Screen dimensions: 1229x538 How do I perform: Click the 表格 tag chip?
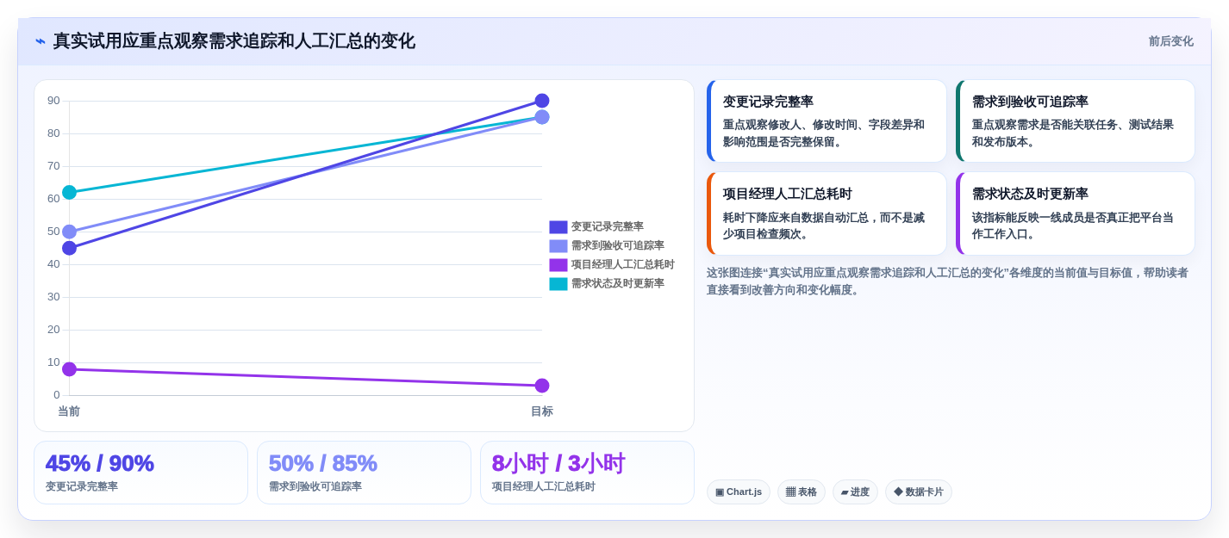(802, 492)
